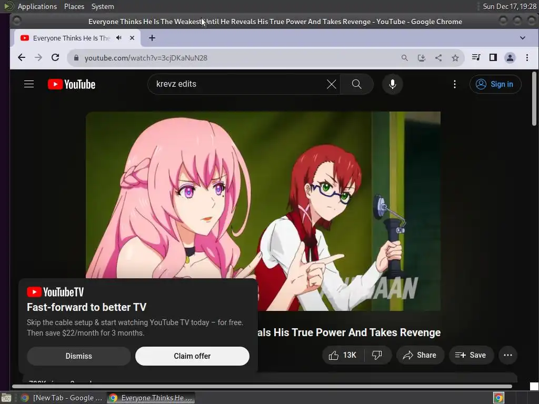Click the horizontal page scrollbar
Screen dimensions: 539x404
click(x=262, y=387)
